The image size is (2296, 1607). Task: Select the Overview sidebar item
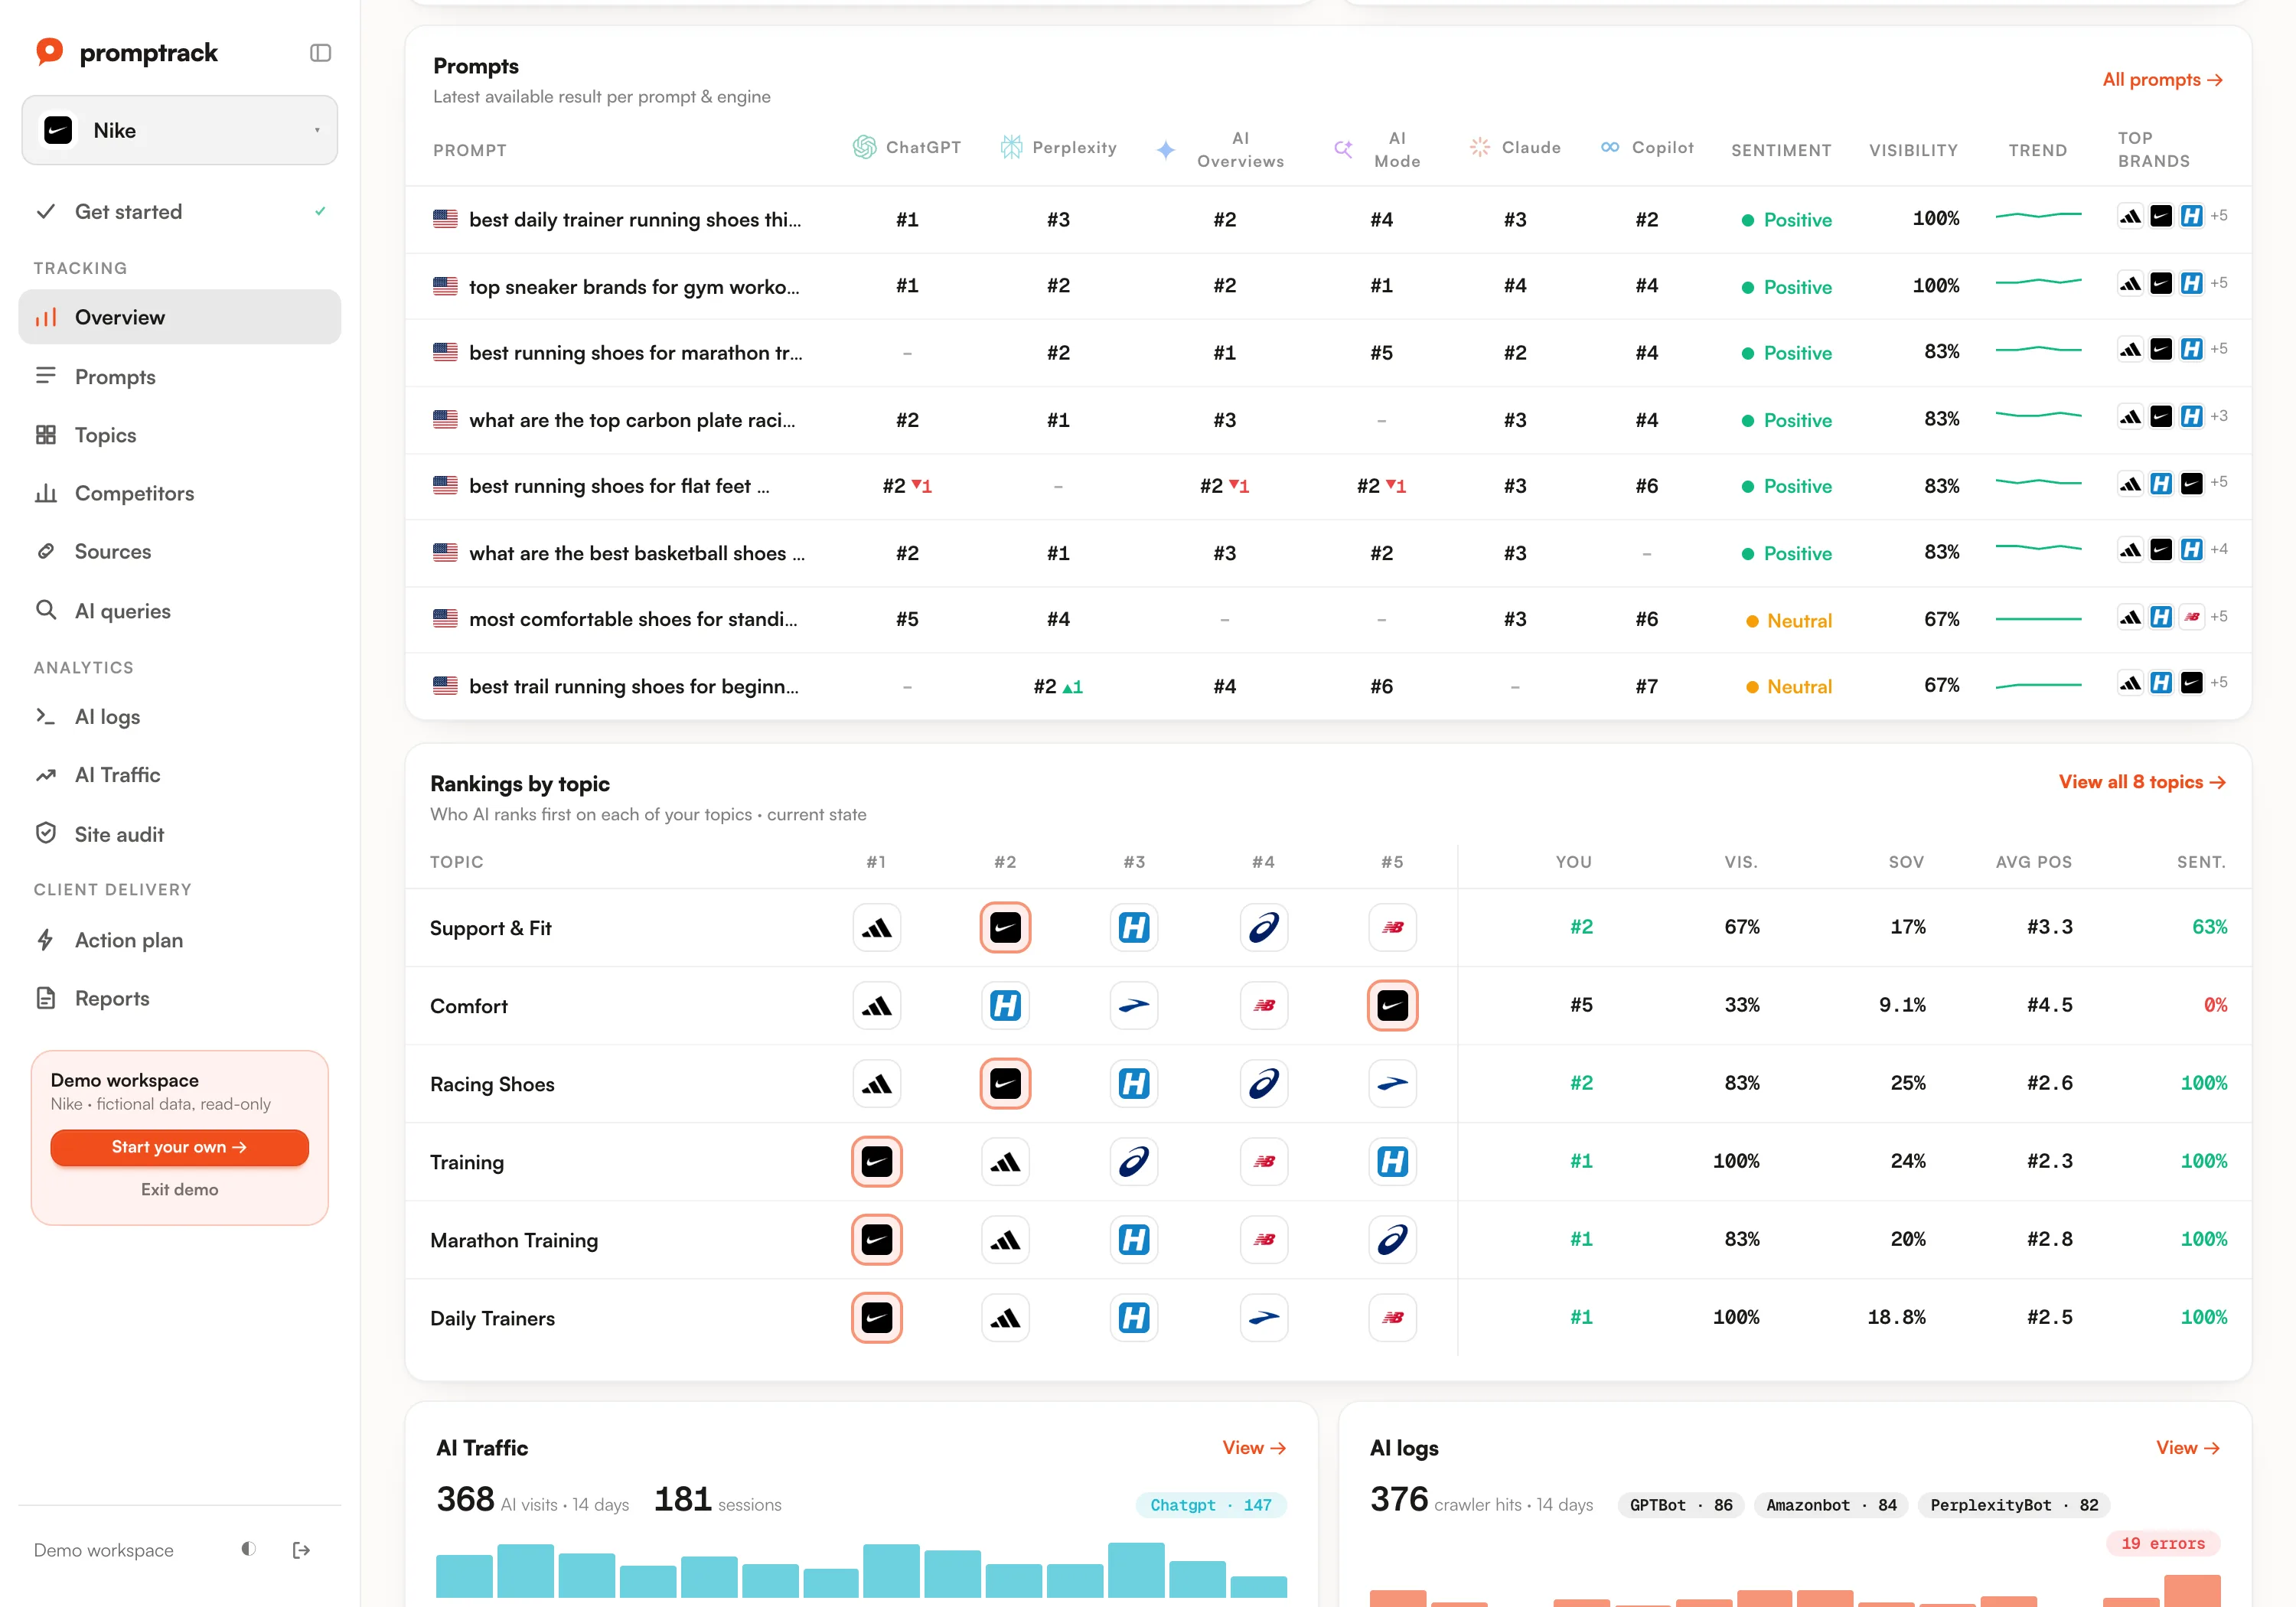pyautogui.click(x=180, y=317)
